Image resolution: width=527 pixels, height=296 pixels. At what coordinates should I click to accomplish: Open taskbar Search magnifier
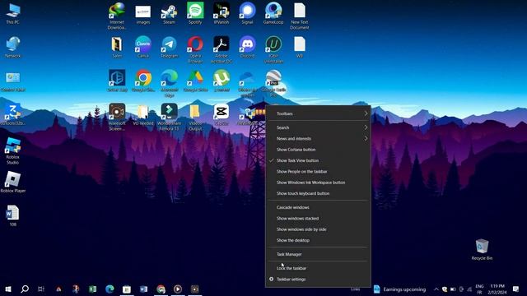(25, 289)
